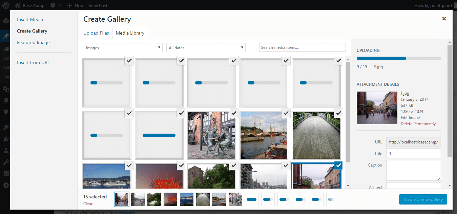This screenshot has height=214, width=457.
Task: Click the '1280 × 1024' dimensions text
Action: click(x=412, y=112)
